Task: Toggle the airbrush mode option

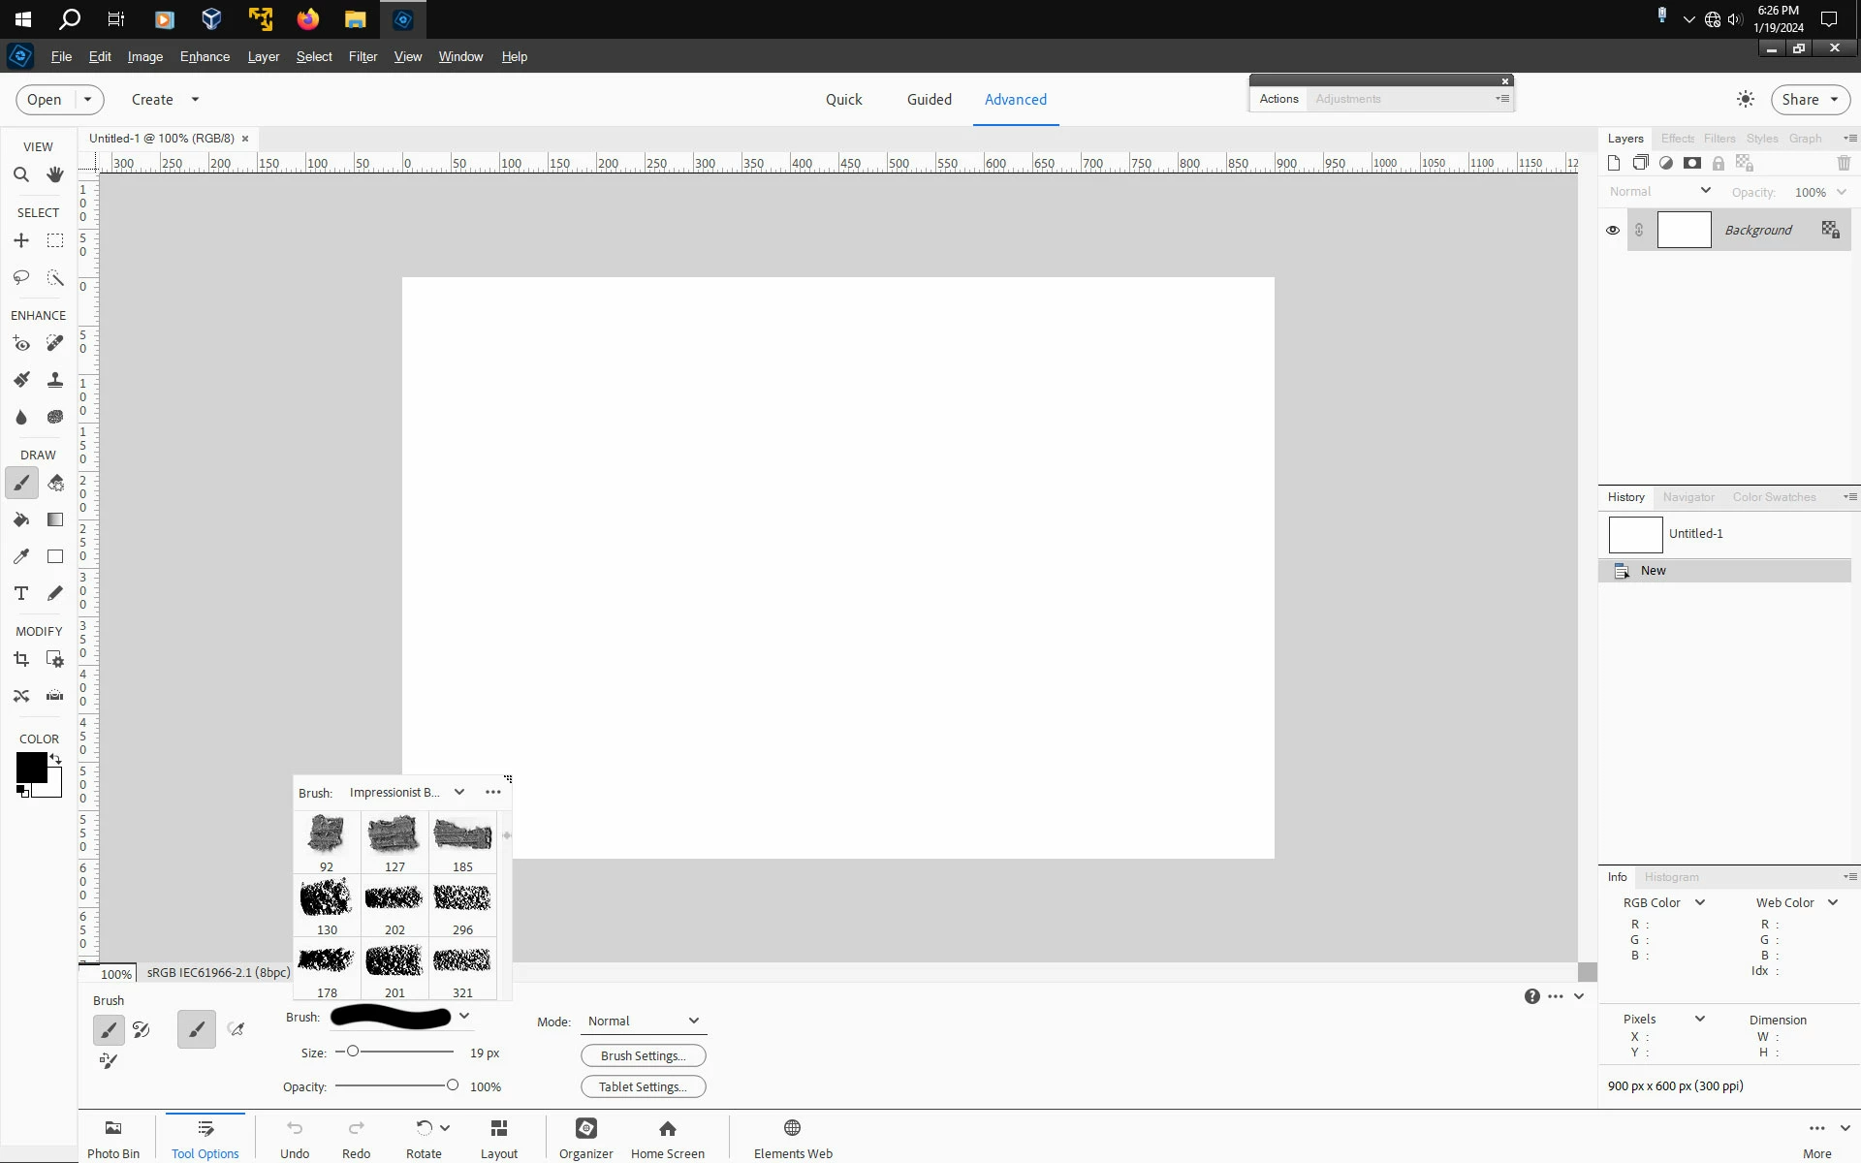Action: click(236, 1029)
